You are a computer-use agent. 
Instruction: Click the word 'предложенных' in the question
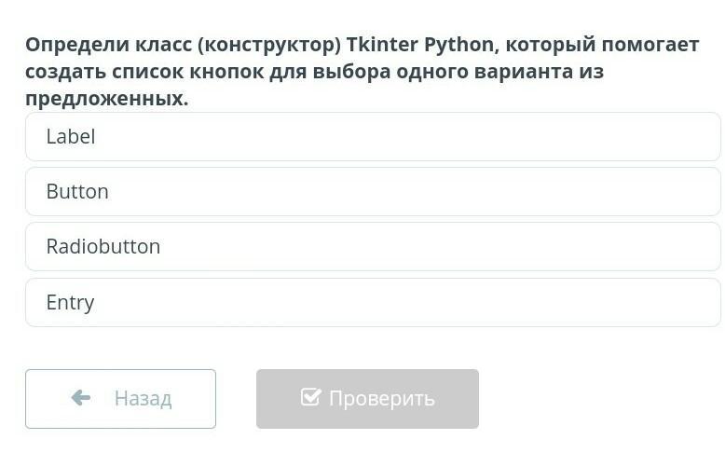click(104, 99)
